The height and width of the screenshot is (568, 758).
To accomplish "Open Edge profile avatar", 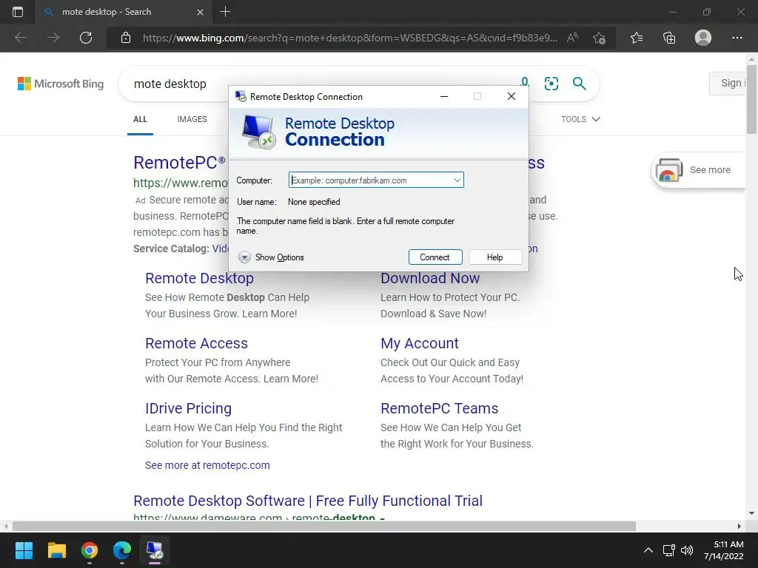I will pos(703,38).
